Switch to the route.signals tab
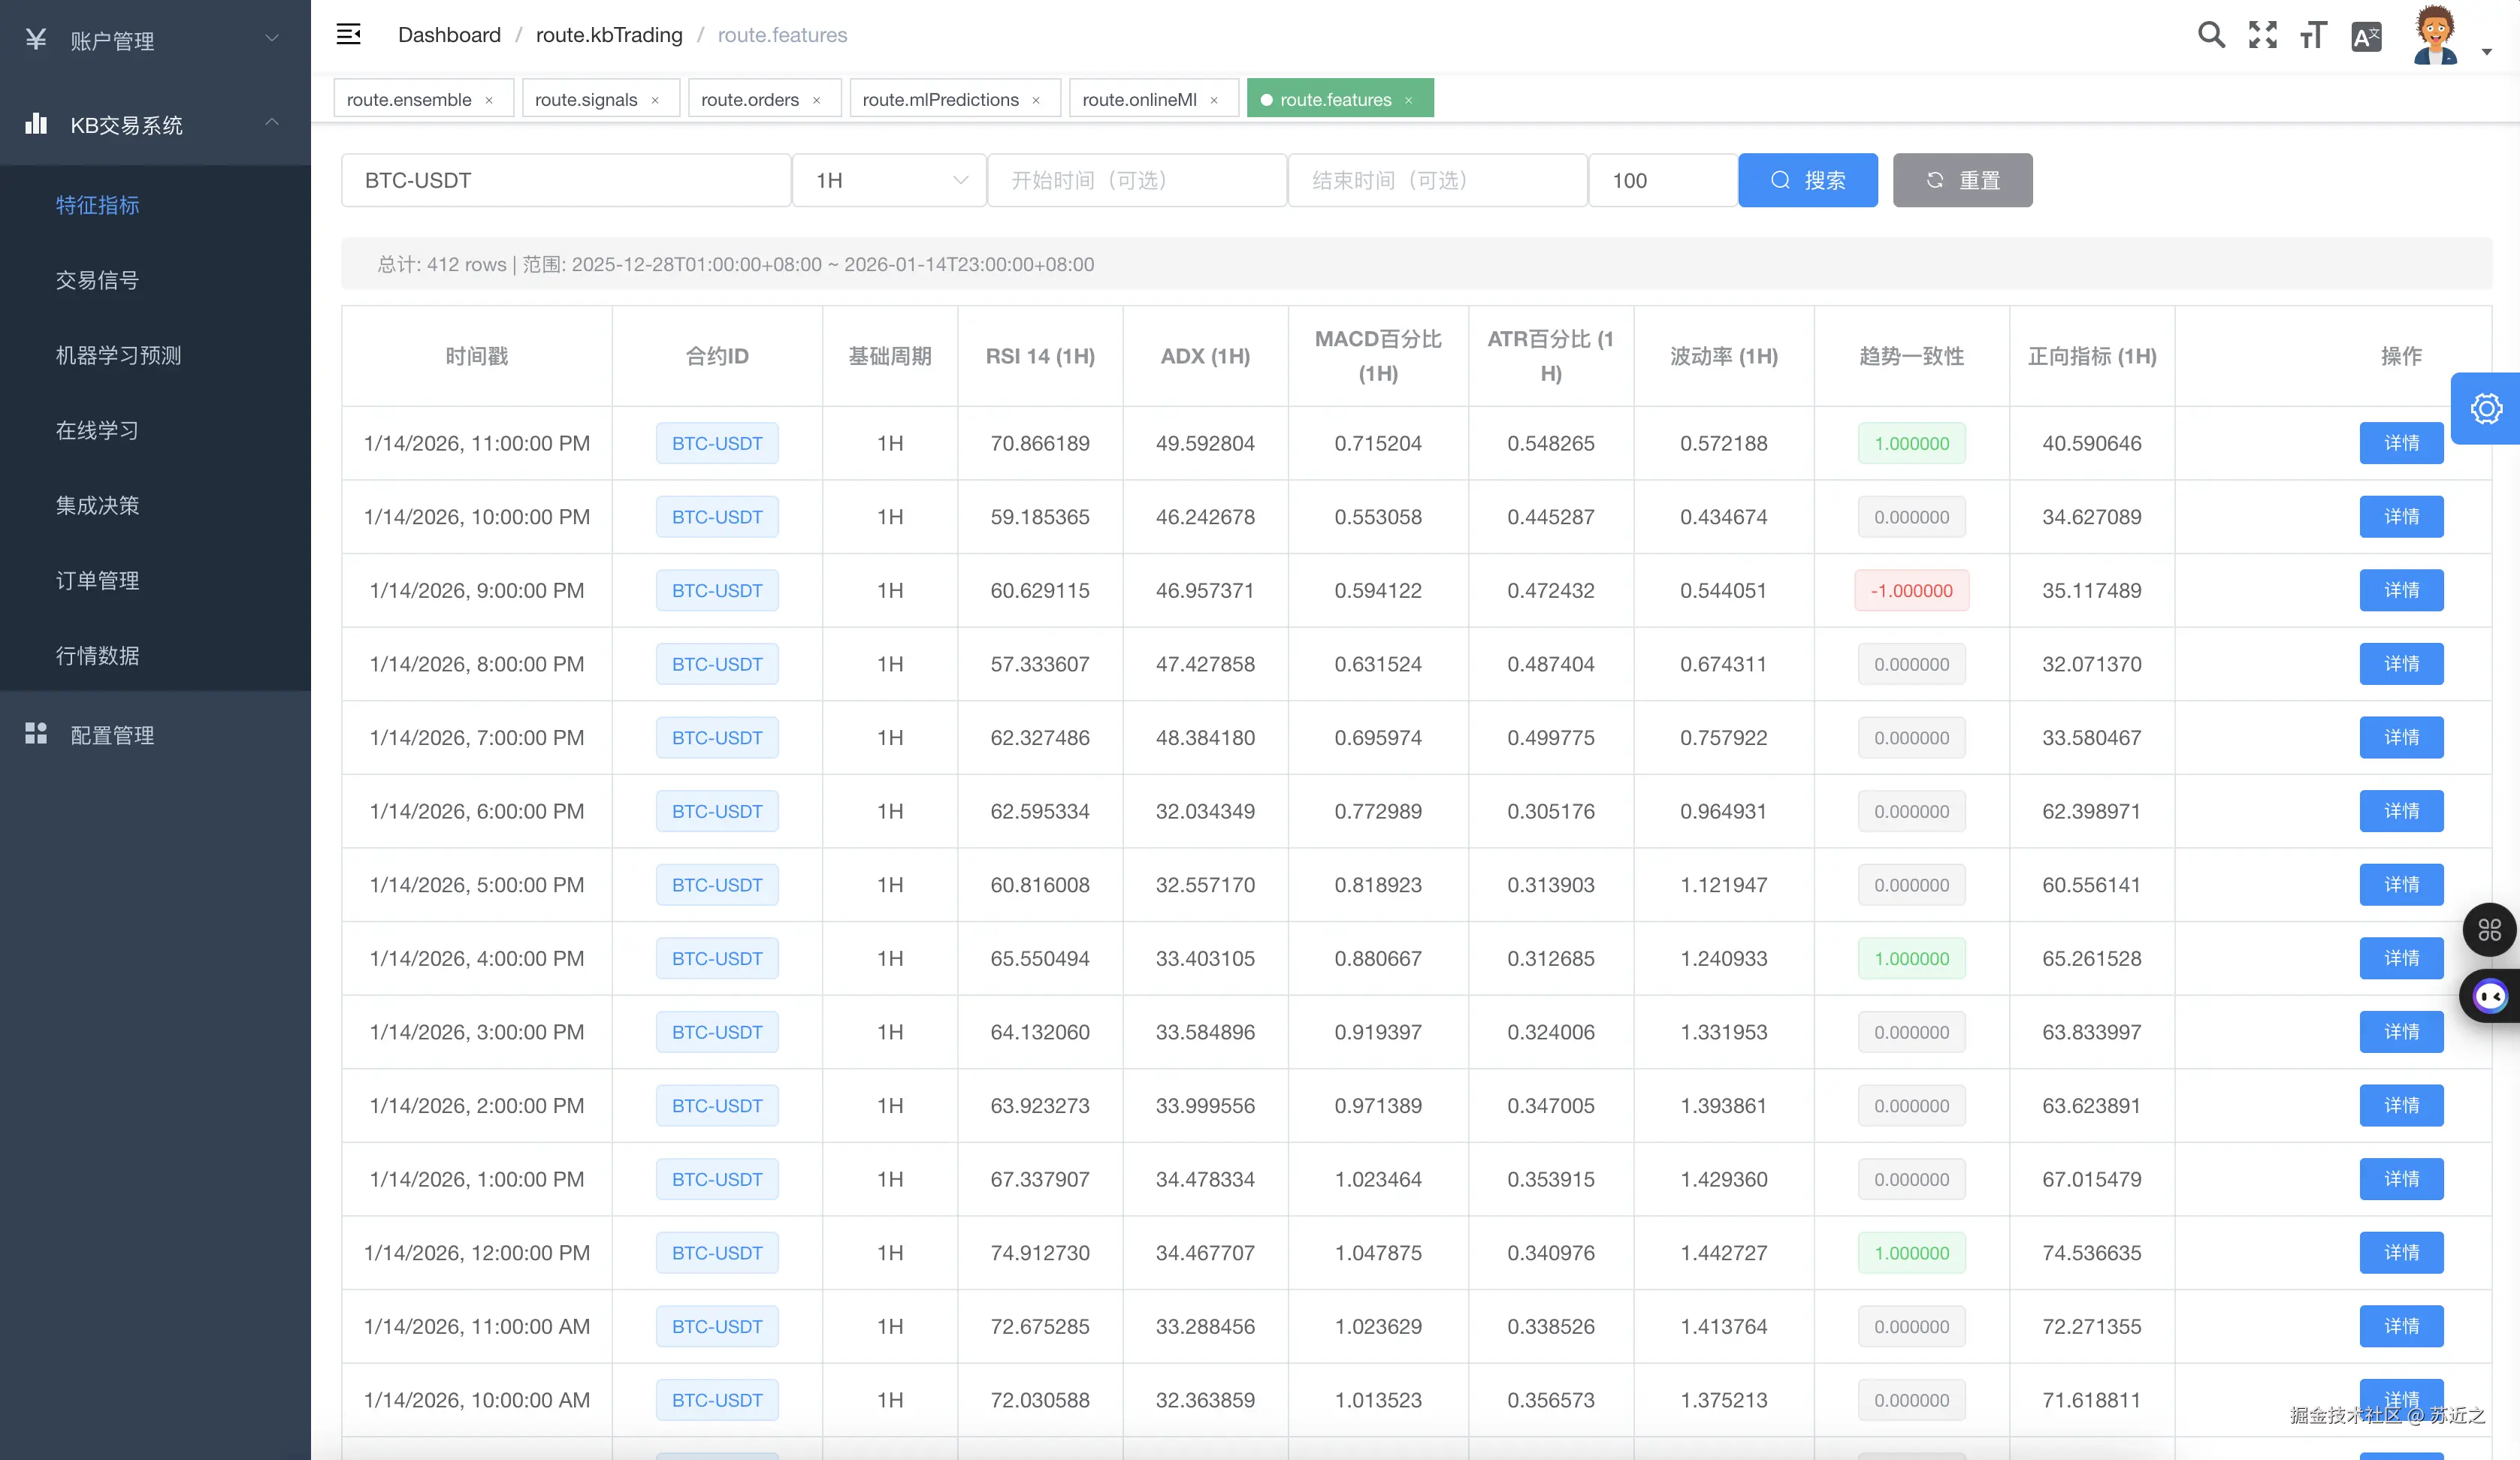Image resolution: width=2520 pixels, height=1460 pixels. [585, 100]
